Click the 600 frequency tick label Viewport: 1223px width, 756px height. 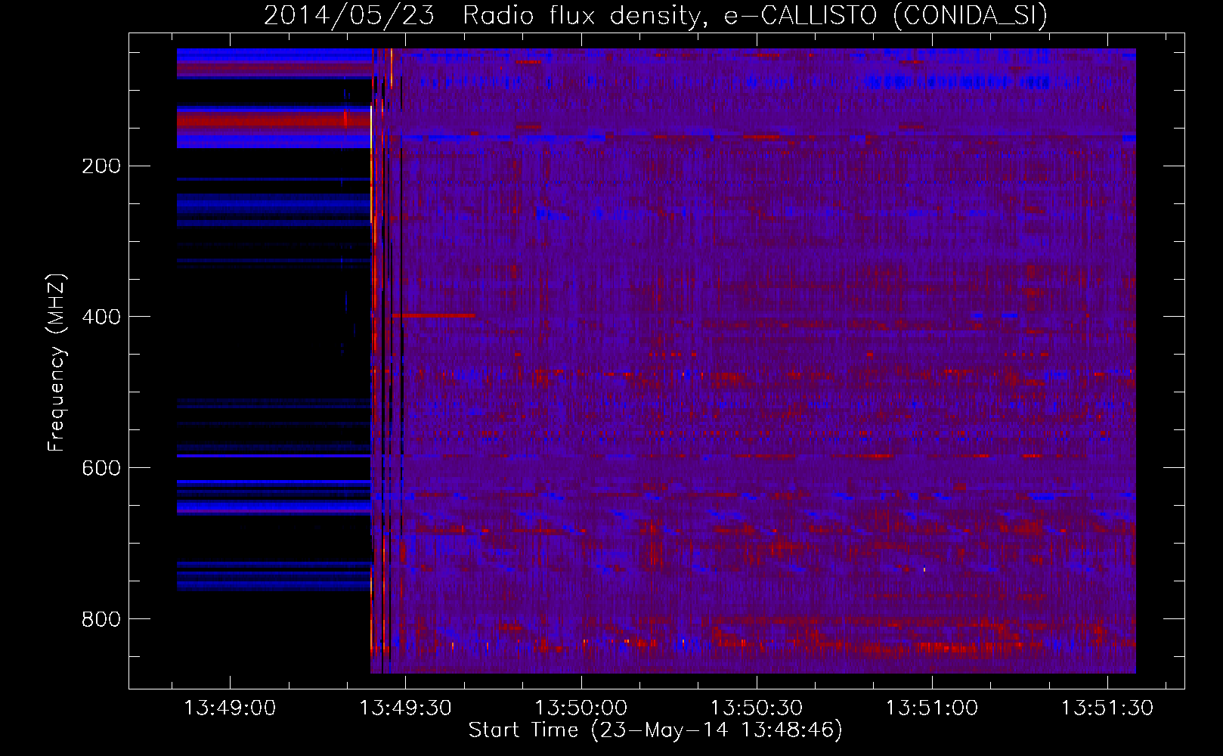[x=101, y=468]
